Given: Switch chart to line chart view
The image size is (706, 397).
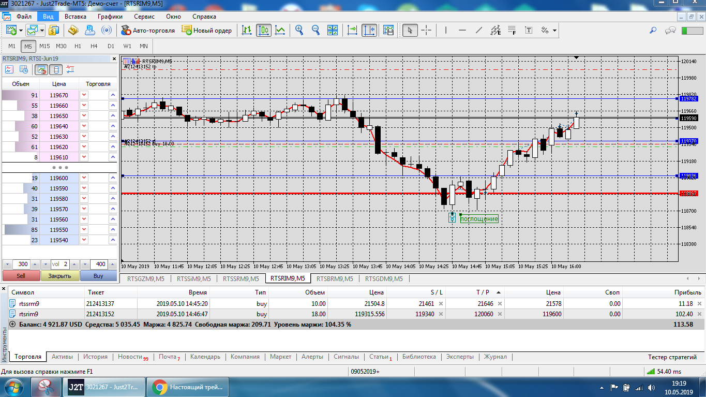Looking at the screenshot, I should (x=280, y=30).
